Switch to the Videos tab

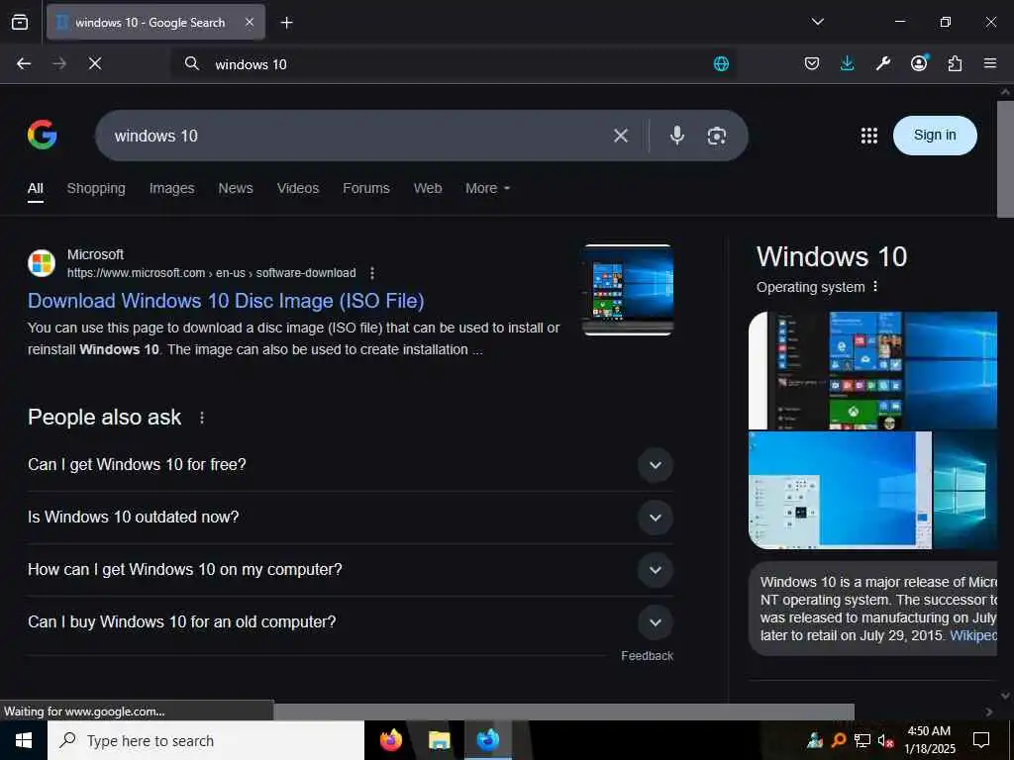coord(297,188)
